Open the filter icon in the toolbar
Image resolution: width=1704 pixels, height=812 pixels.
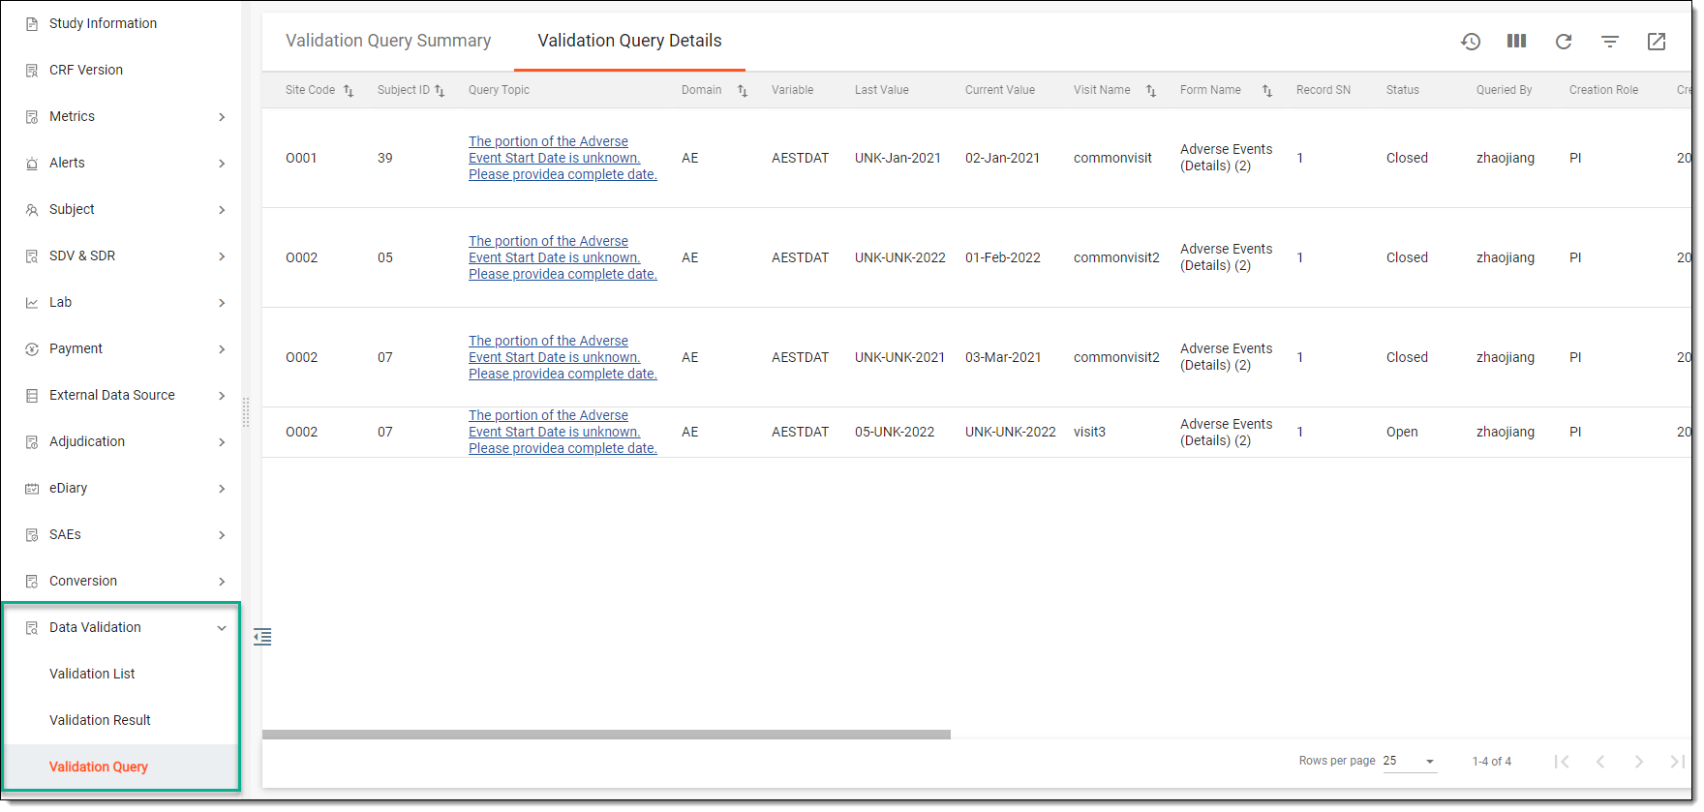click(x=1610, y=42)
